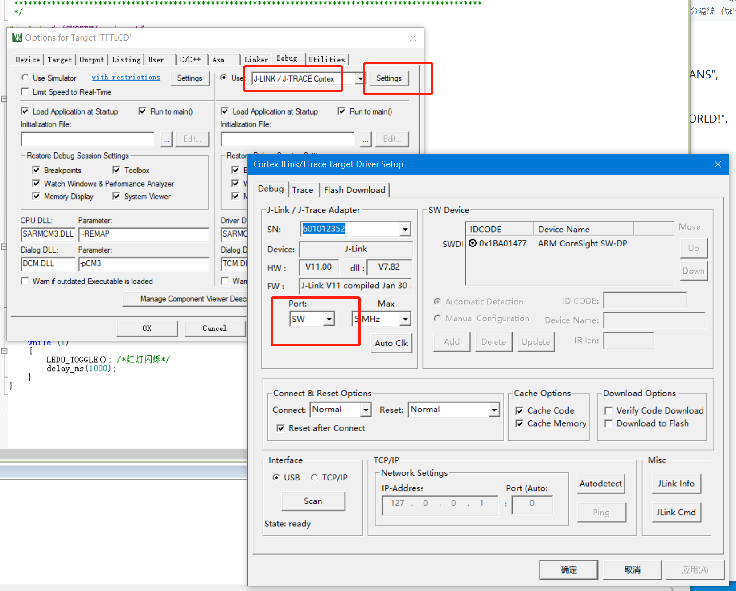Toggle the Cache Memory checkbox
Screen dimensions: 736x591
point(519,424)
